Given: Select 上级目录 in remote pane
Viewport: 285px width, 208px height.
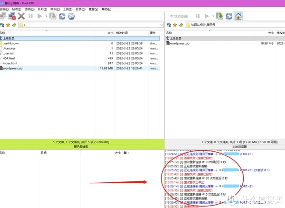Looking at the screenshot, I should pyautogui.click(x=80, y=38).
